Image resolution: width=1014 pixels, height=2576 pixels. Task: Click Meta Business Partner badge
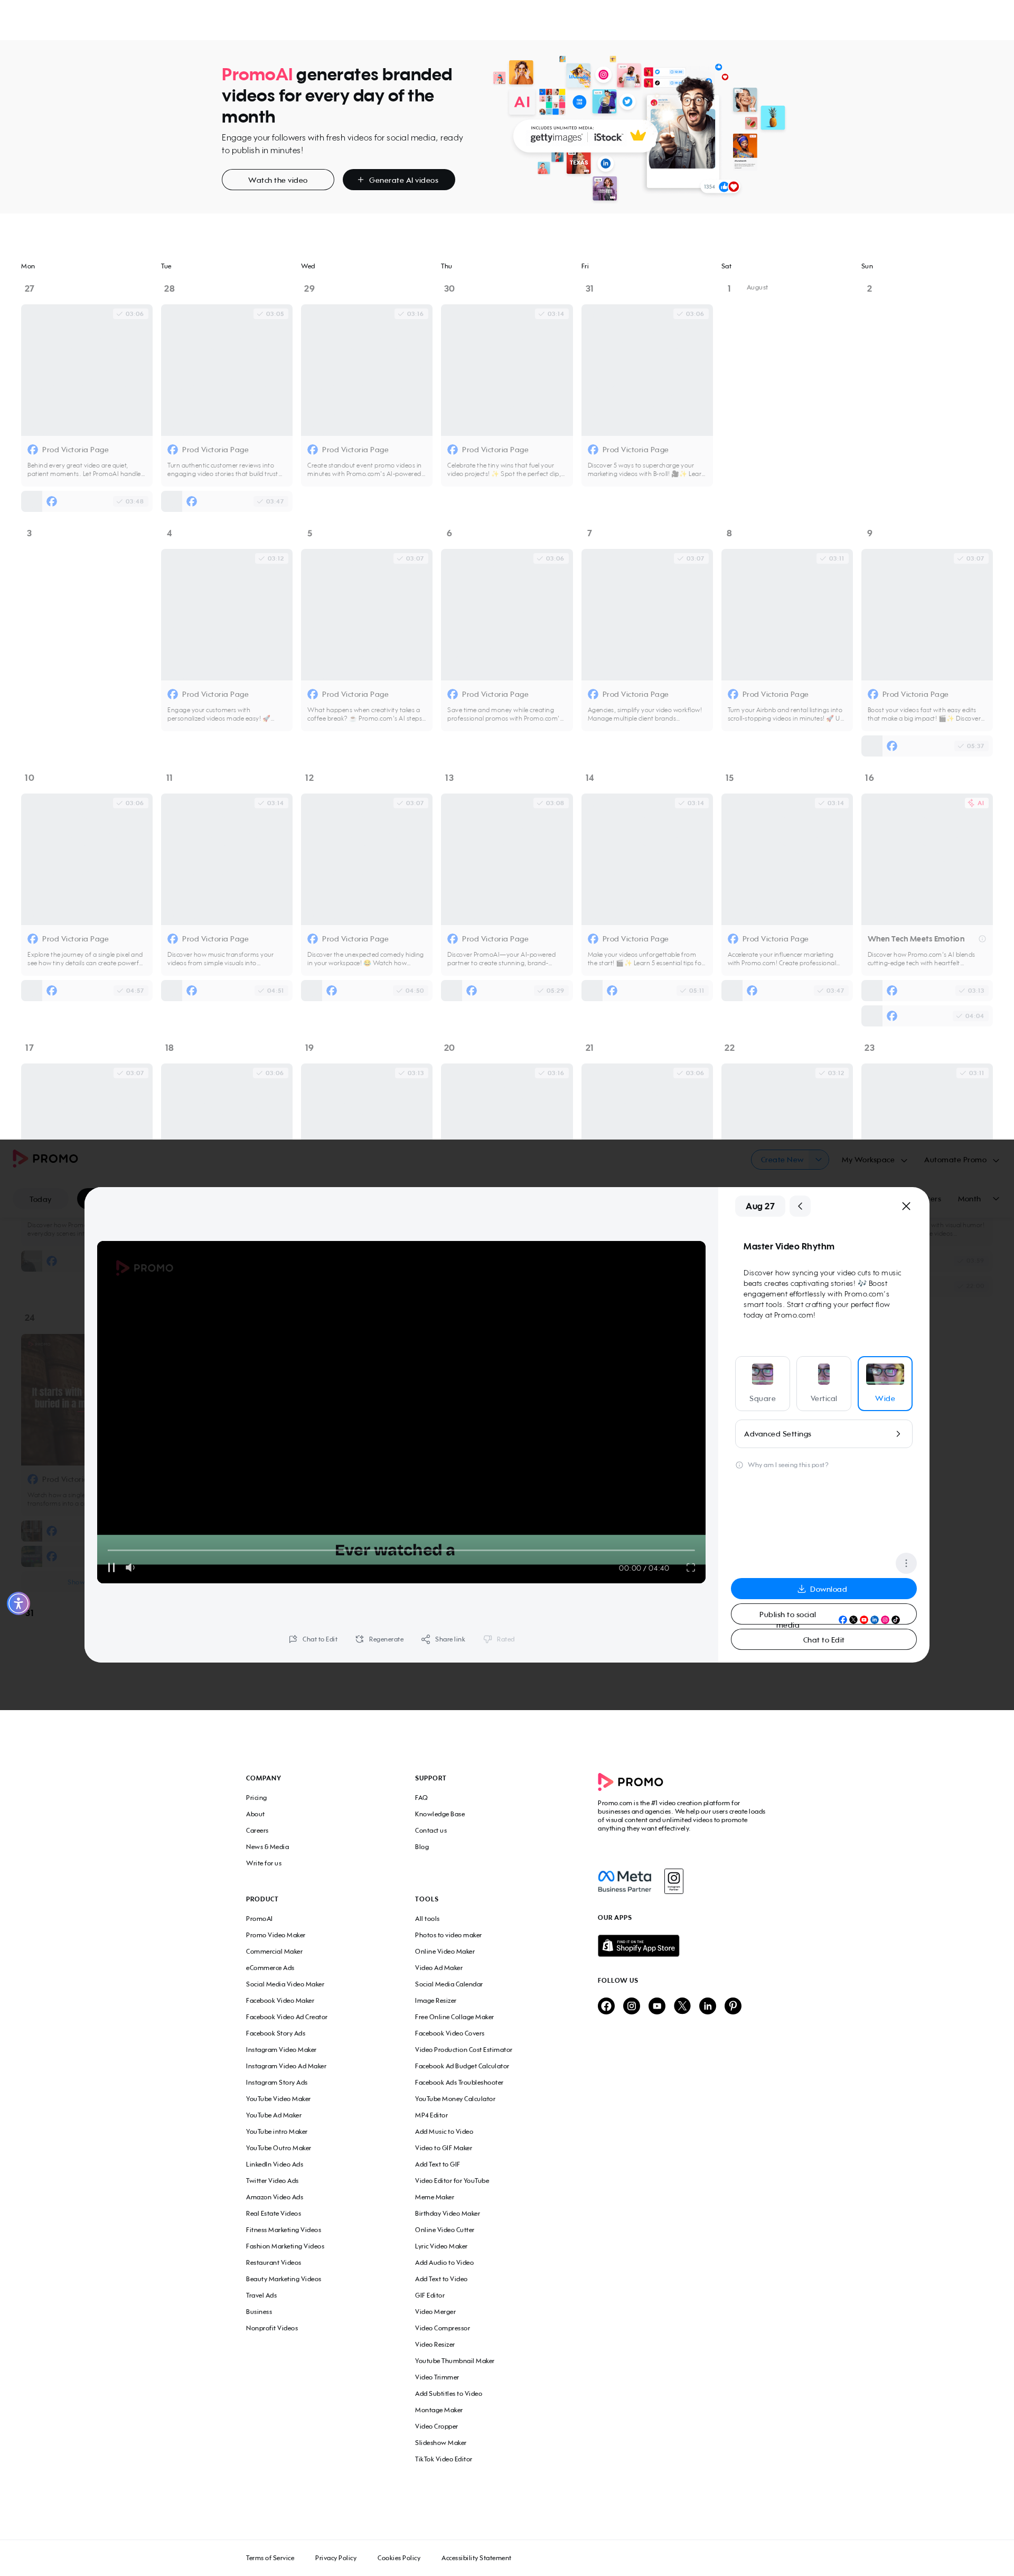coord(625,1881)
